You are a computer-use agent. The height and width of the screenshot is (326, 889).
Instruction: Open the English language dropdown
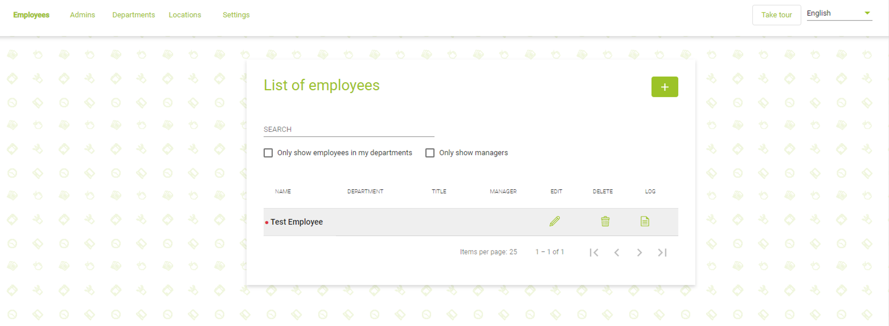839,13
